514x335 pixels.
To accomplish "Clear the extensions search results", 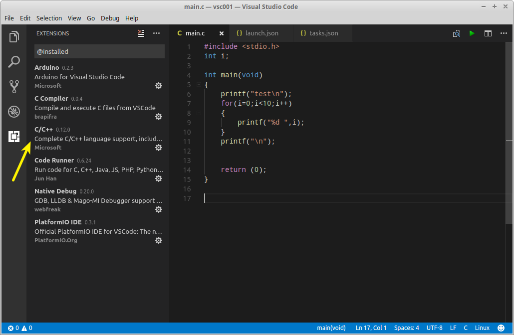I will [x=141, y=33].
